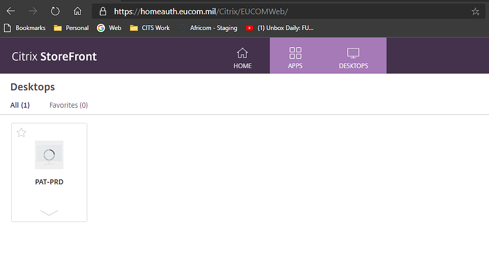489x256 pixels.
Task: Bookmark this page with star icon
Action: 475,12
